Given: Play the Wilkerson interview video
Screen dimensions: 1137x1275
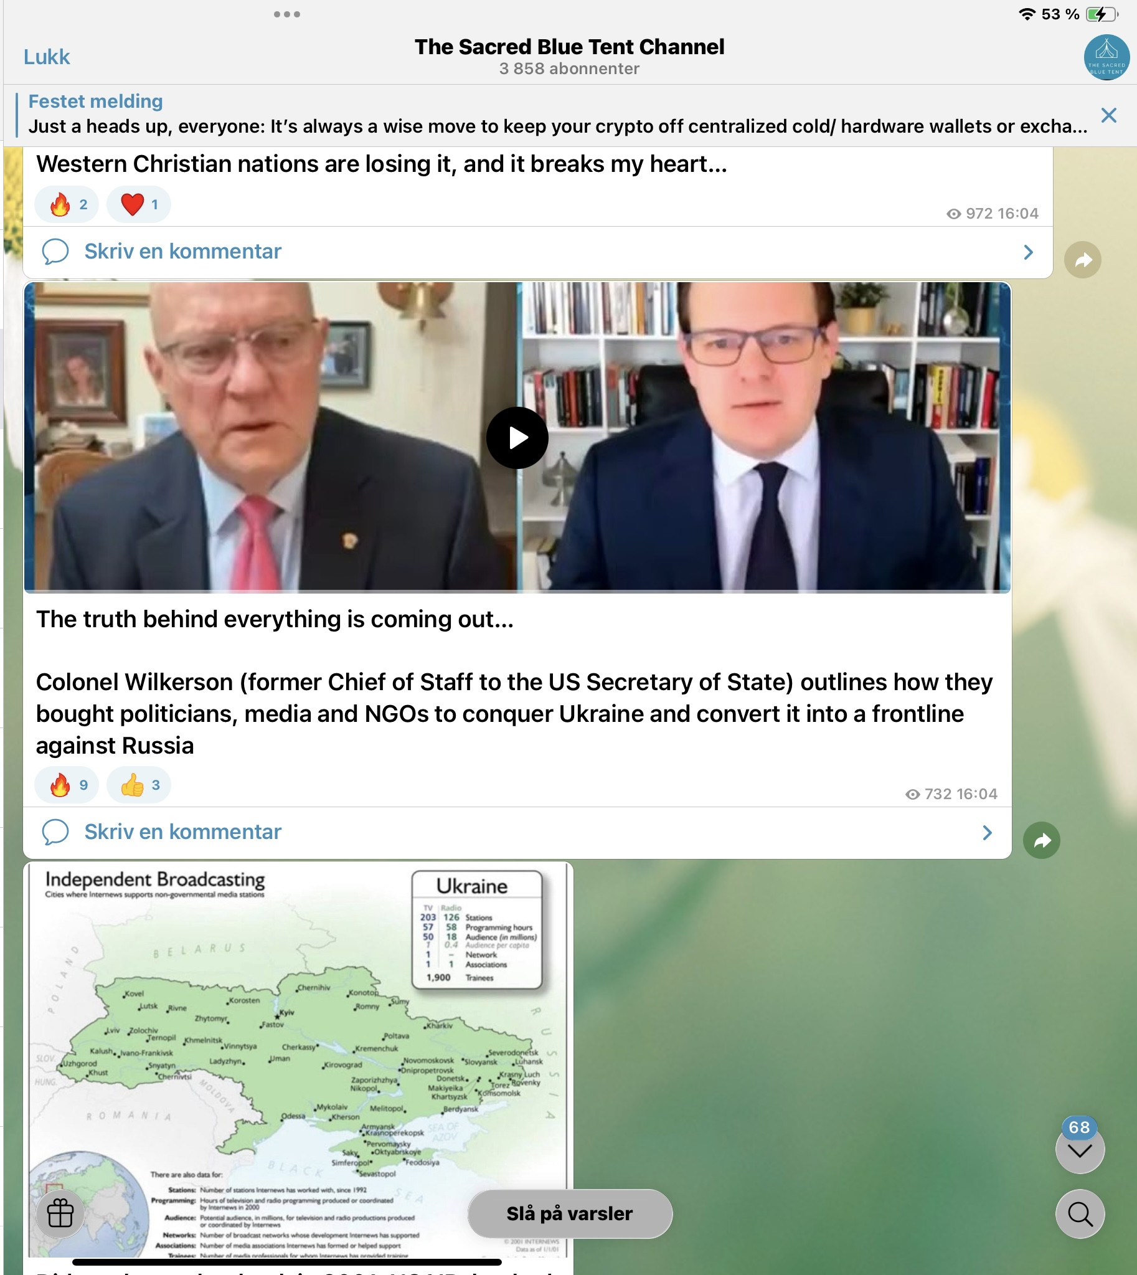Looking at the screenshot, I should pos(517,437).
